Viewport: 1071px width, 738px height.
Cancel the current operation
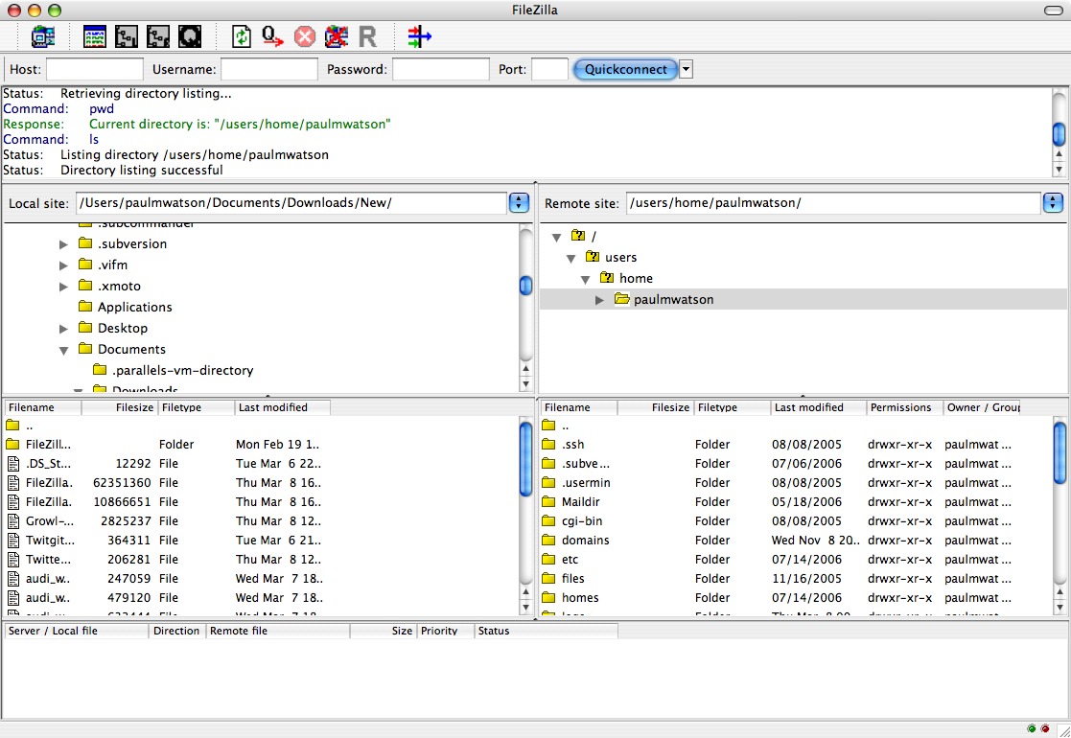305,36
